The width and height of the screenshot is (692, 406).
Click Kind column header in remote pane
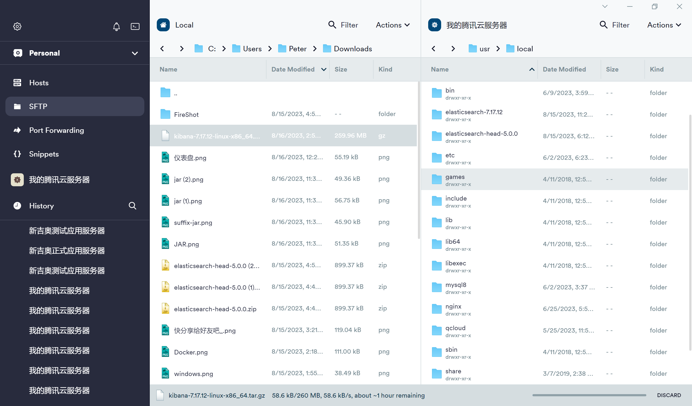point(656,69)
